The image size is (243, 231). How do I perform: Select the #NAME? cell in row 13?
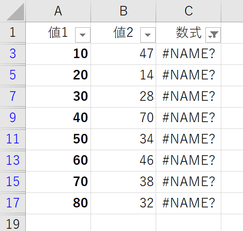click(188, 160)
